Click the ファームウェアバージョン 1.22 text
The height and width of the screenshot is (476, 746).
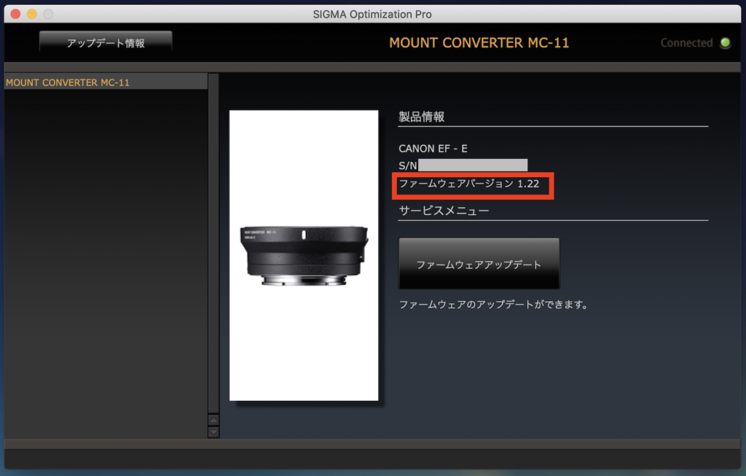coord(468,184)
